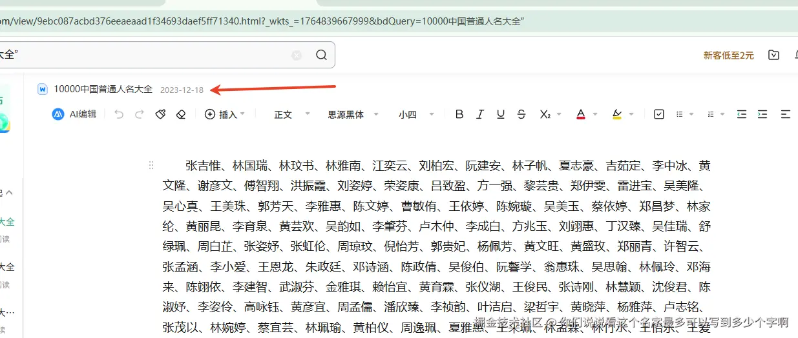
Task: Click the name 张孟涵 in the document
Action: point(180,268)
